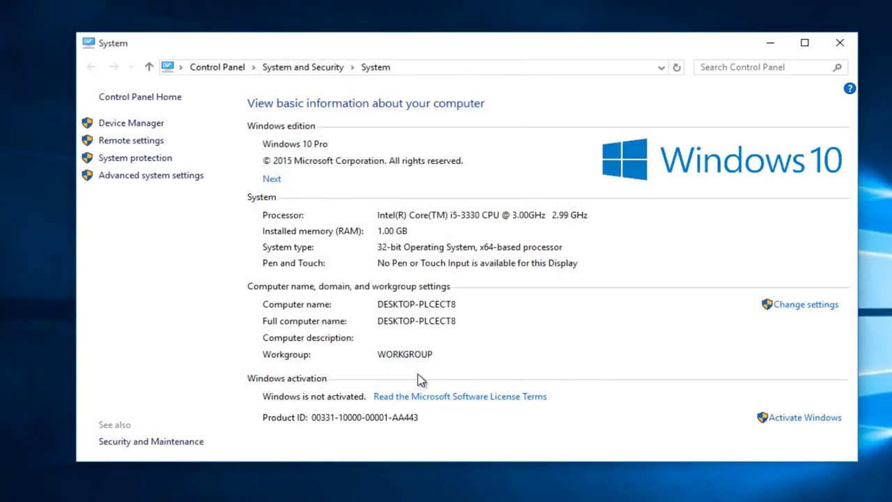The width and height of the screenshot is (892, 502).
Task: Click the Forward navigation arrow
Action: pos(114,67)
